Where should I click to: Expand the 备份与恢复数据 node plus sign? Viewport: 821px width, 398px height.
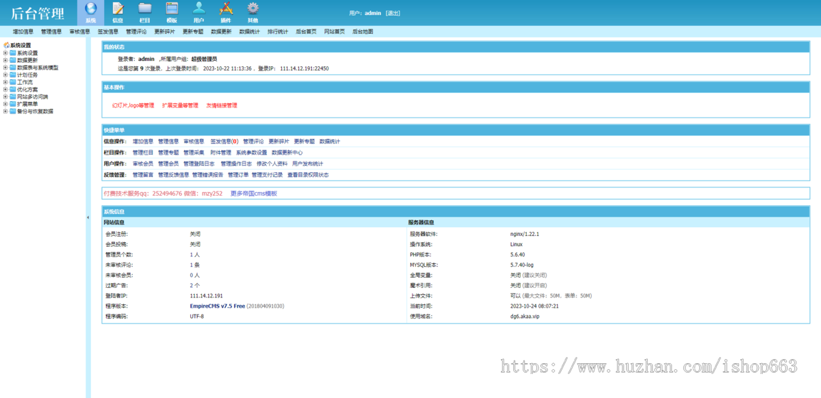point(5,111)
